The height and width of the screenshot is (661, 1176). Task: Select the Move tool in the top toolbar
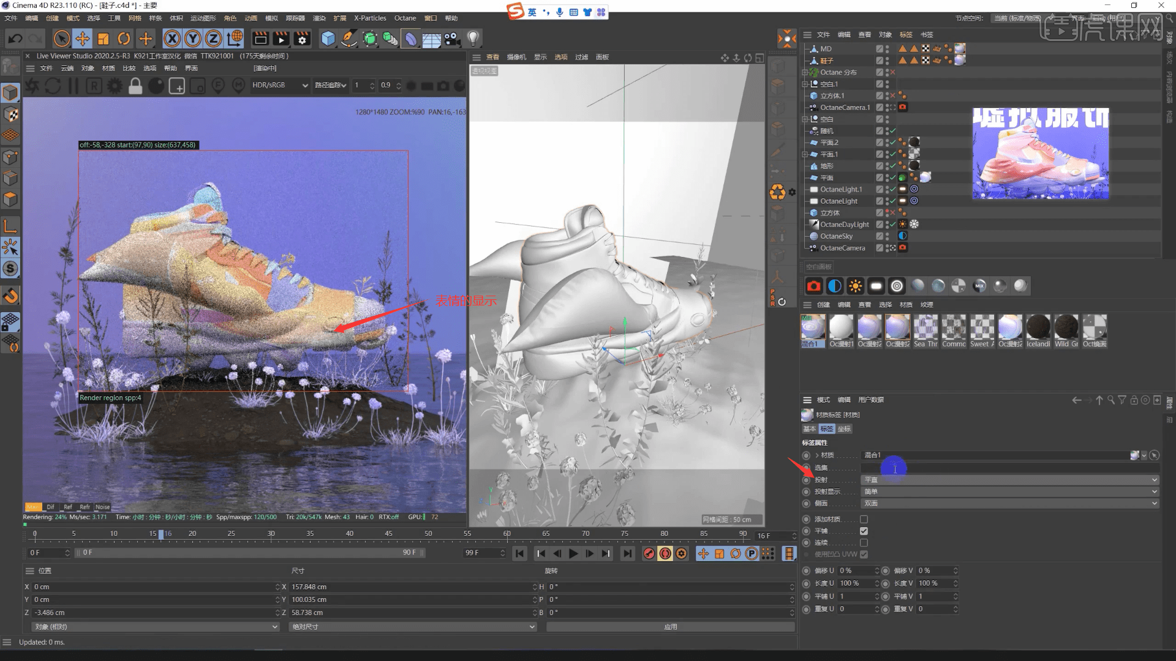(83, 39)
